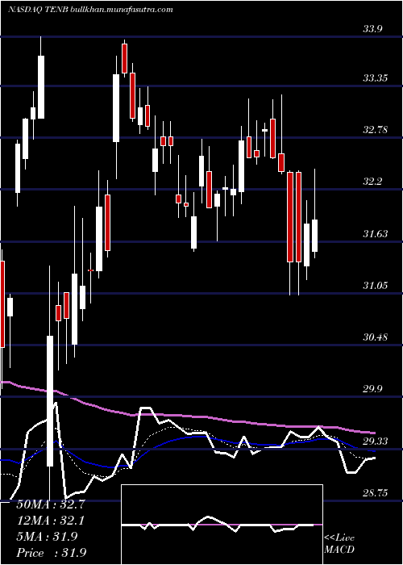This screenshot has height=565, width=403.
Task: Click the 5MA : 31.9 legend value
Action: (47, 537)
